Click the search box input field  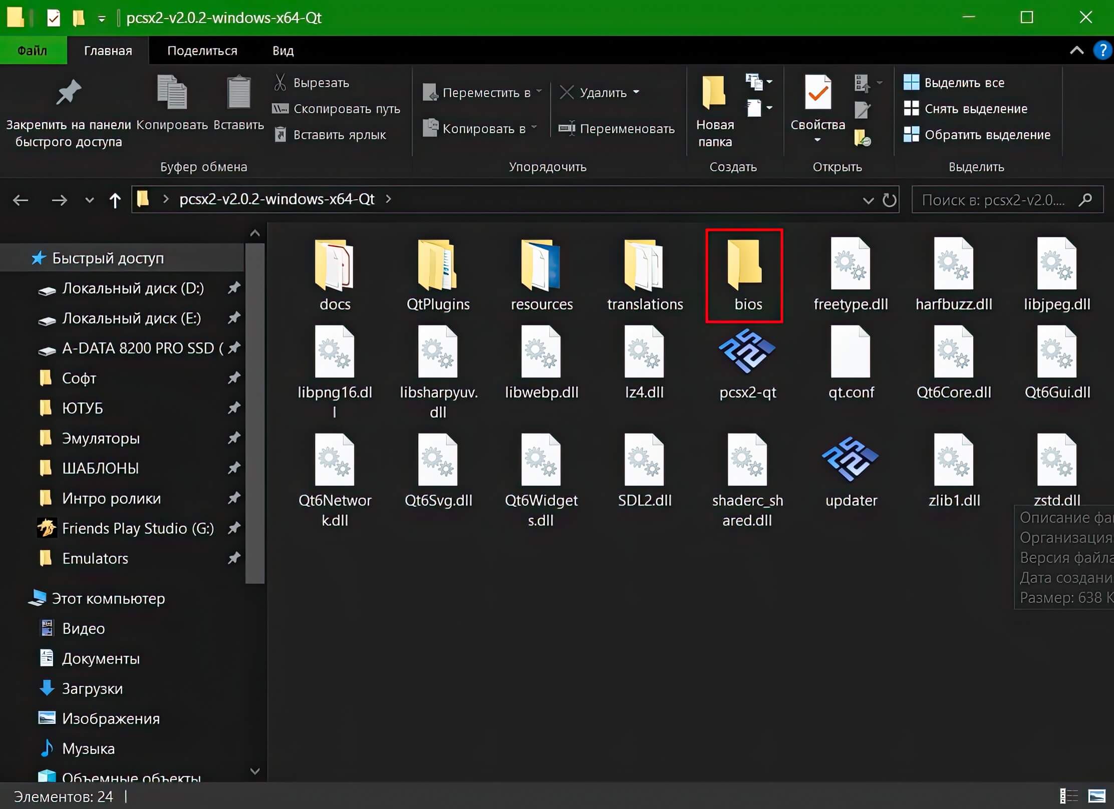999,200
